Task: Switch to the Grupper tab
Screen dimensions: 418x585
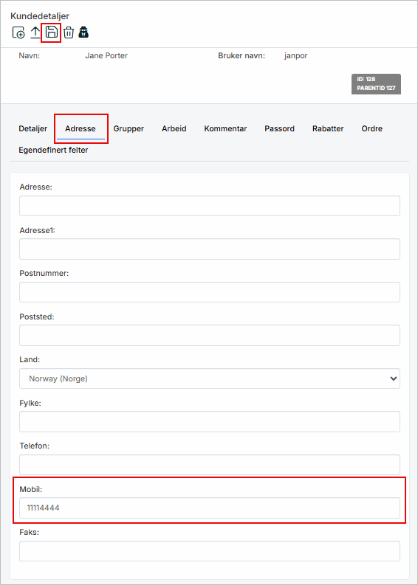Action: pyautogui.click(x=129, y=128)
